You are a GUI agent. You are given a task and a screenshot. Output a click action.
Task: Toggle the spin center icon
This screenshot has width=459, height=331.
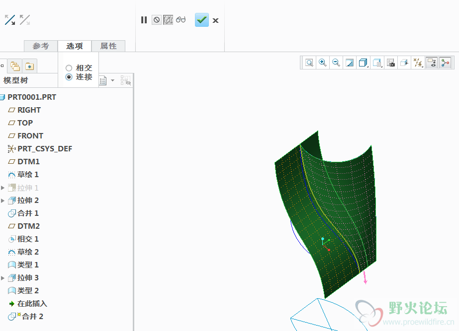pos(445,63)
